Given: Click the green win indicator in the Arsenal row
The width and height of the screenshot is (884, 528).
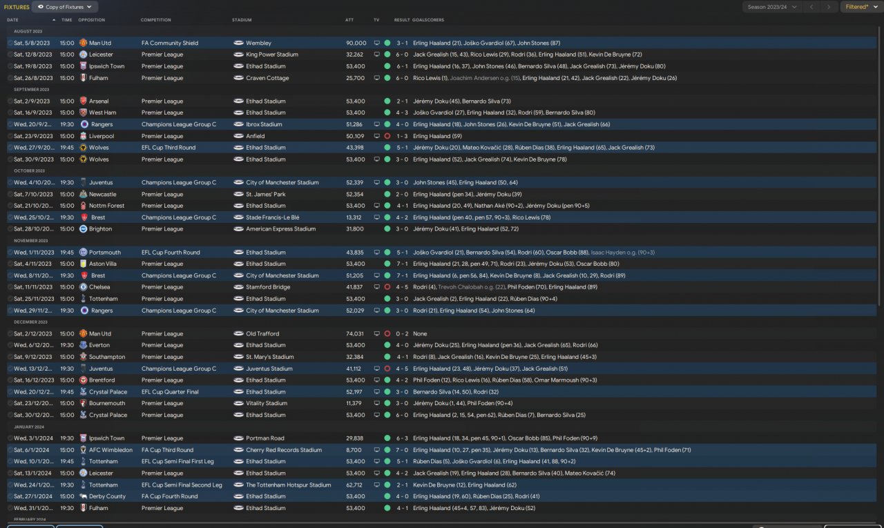Looking at the screenshot, I should pyautogui.click(x=387, y=101).
